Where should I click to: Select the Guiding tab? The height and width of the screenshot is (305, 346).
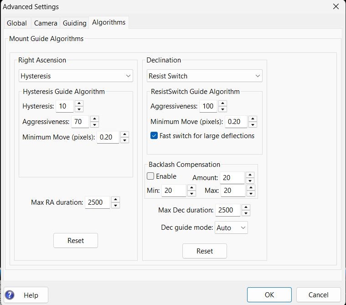tap(75, 23)
